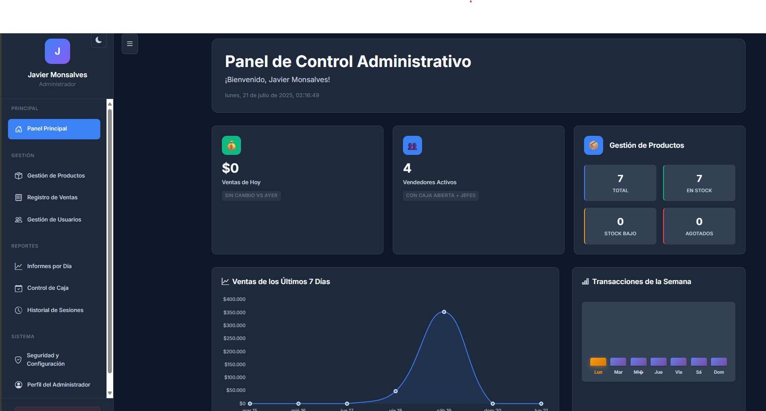Viewport: 766px width, 411px height.
Task: Toggle dark mode with moon icon
Action: [x=99, y=40]
